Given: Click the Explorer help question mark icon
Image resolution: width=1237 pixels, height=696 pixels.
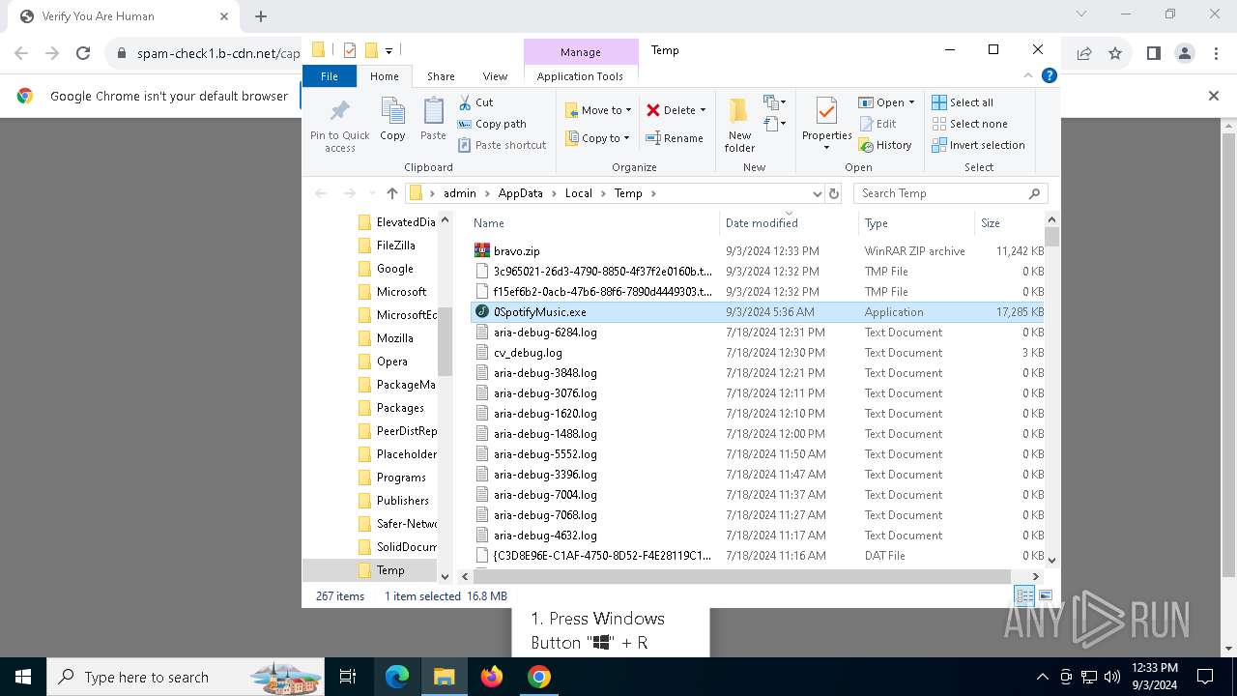Looking at the screenshot, I should coord(1049,75).
